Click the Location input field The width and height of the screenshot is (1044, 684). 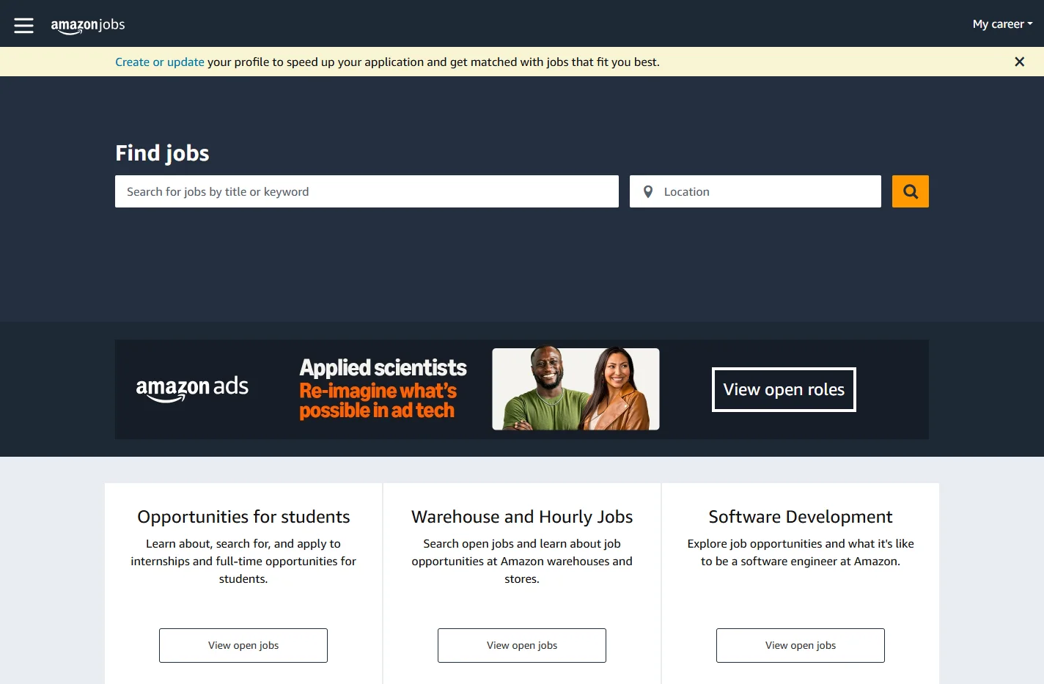coord(755,191)
